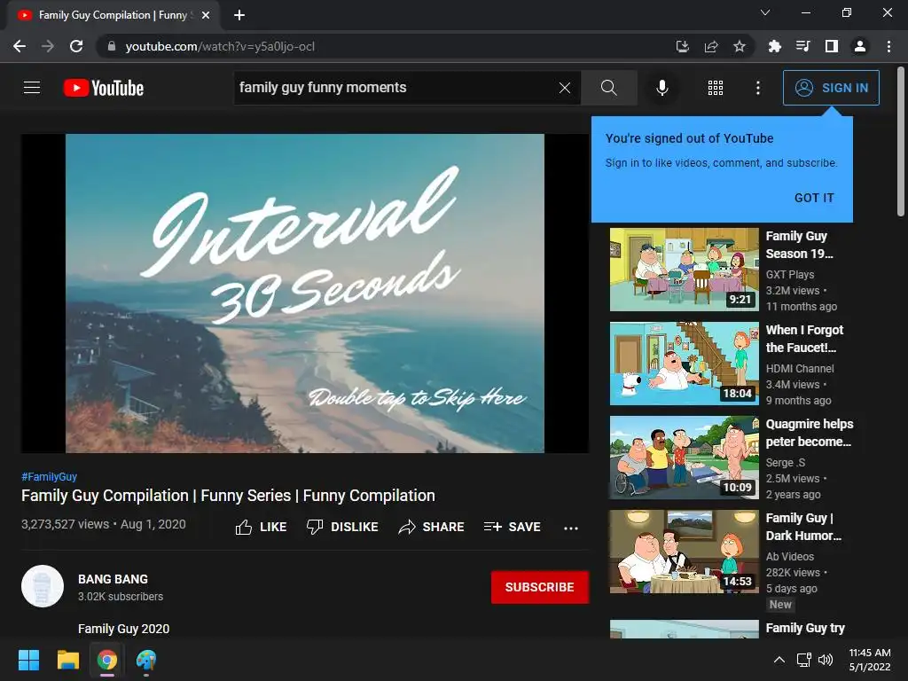
Task: Open the media control icon in Chrome toolbar
Action: point(802,46)
